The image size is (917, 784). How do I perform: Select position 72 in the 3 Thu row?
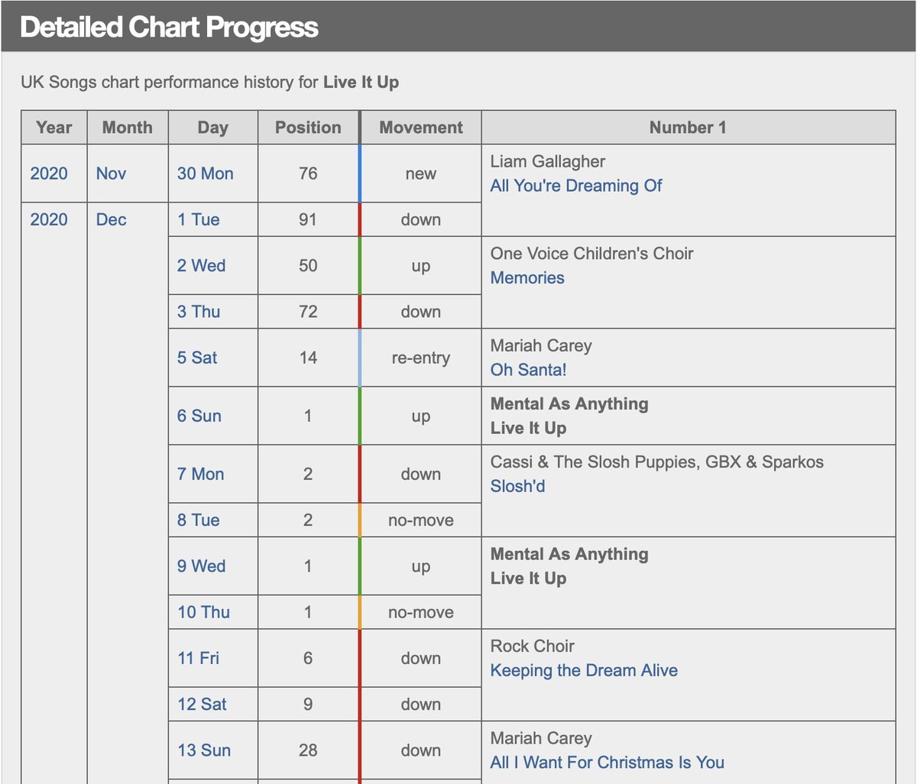tap(308, 312)
